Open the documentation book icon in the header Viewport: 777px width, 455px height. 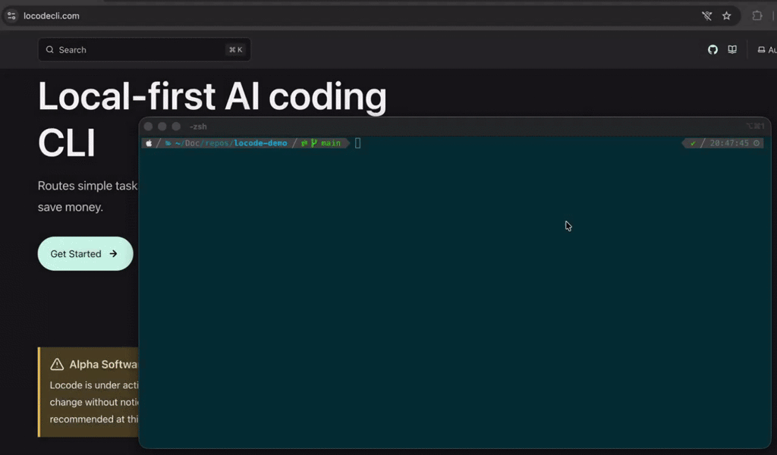pyautogui.click(x=731, y=49)
